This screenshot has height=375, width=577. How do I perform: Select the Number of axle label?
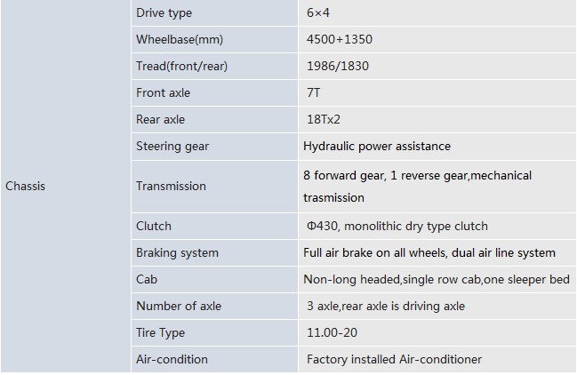[179, 307]
